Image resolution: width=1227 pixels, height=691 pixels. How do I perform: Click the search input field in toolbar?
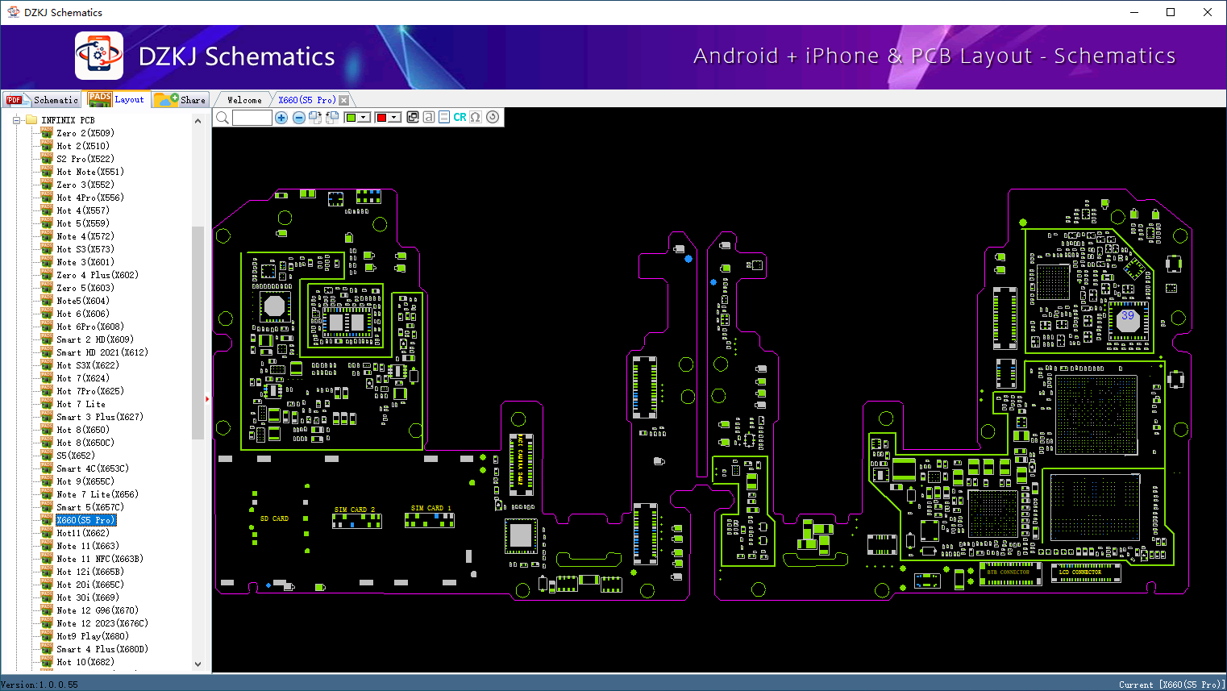pyautogui.click(x=252, y=118)
